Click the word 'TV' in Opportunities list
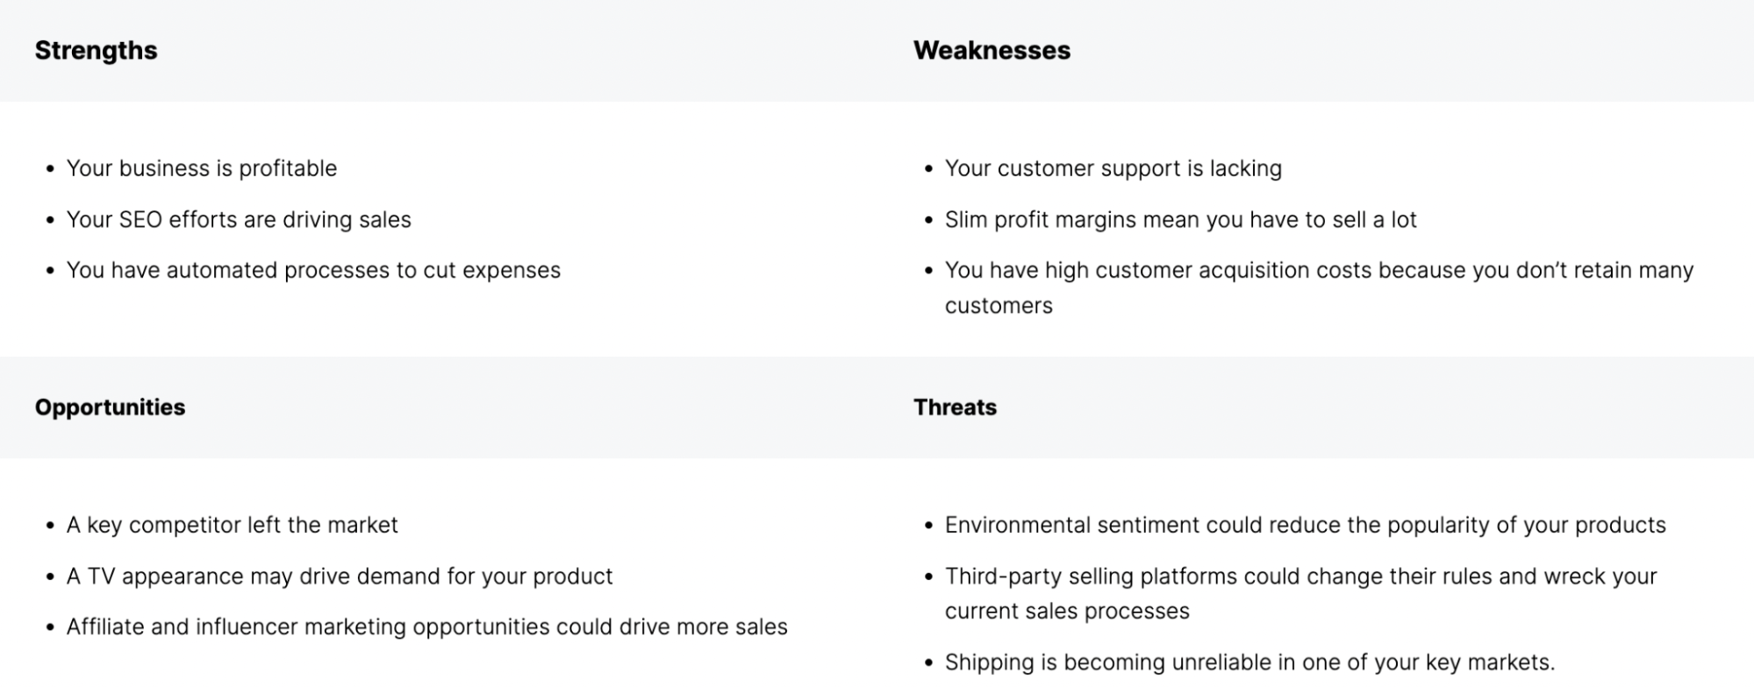The image size is (1754, 687). [101, 576]
